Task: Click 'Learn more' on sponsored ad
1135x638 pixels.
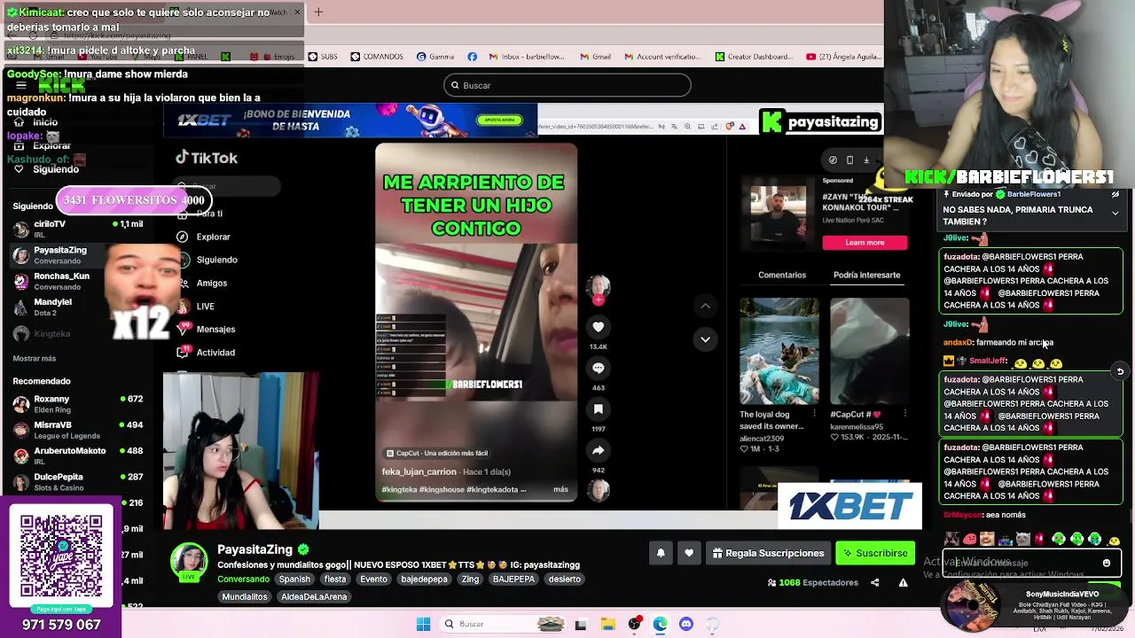Action: click(865, 242)
